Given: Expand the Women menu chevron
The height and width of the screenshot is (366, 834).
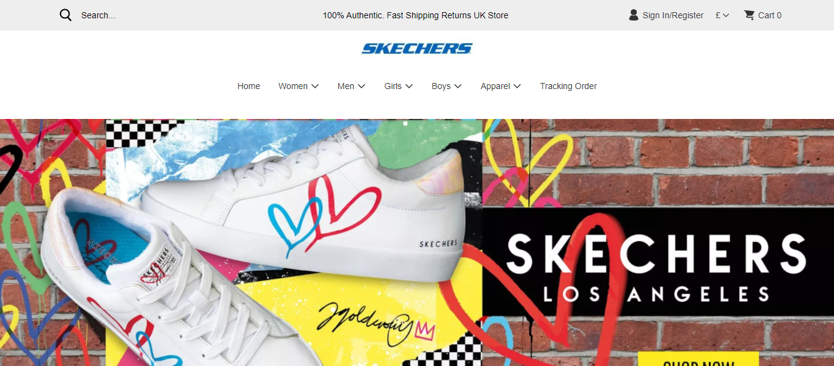Looking at the screenshot, I should click(315, 86).
